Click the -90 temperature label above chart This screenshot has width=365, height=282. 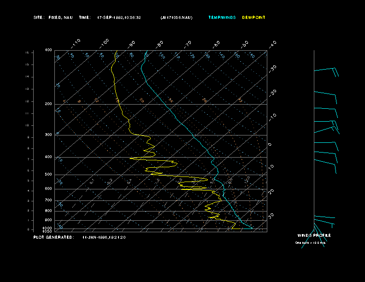[x=131, y=44]
